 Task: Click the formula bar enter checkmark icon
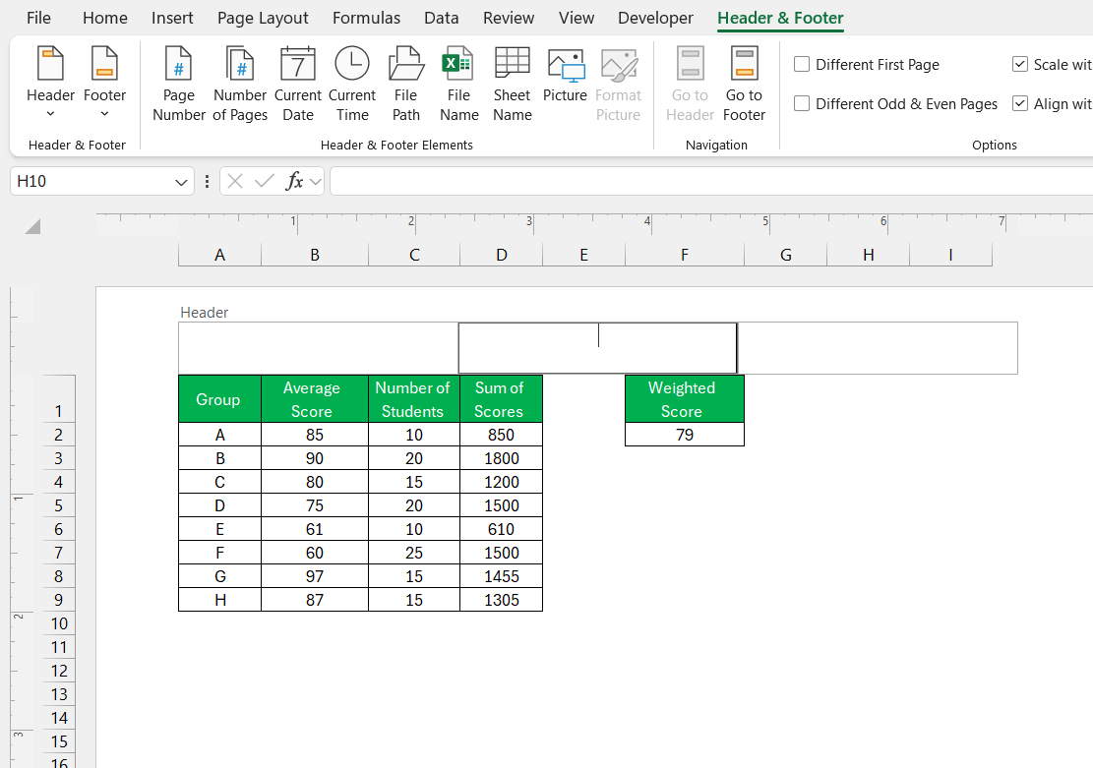coord(265,181)
